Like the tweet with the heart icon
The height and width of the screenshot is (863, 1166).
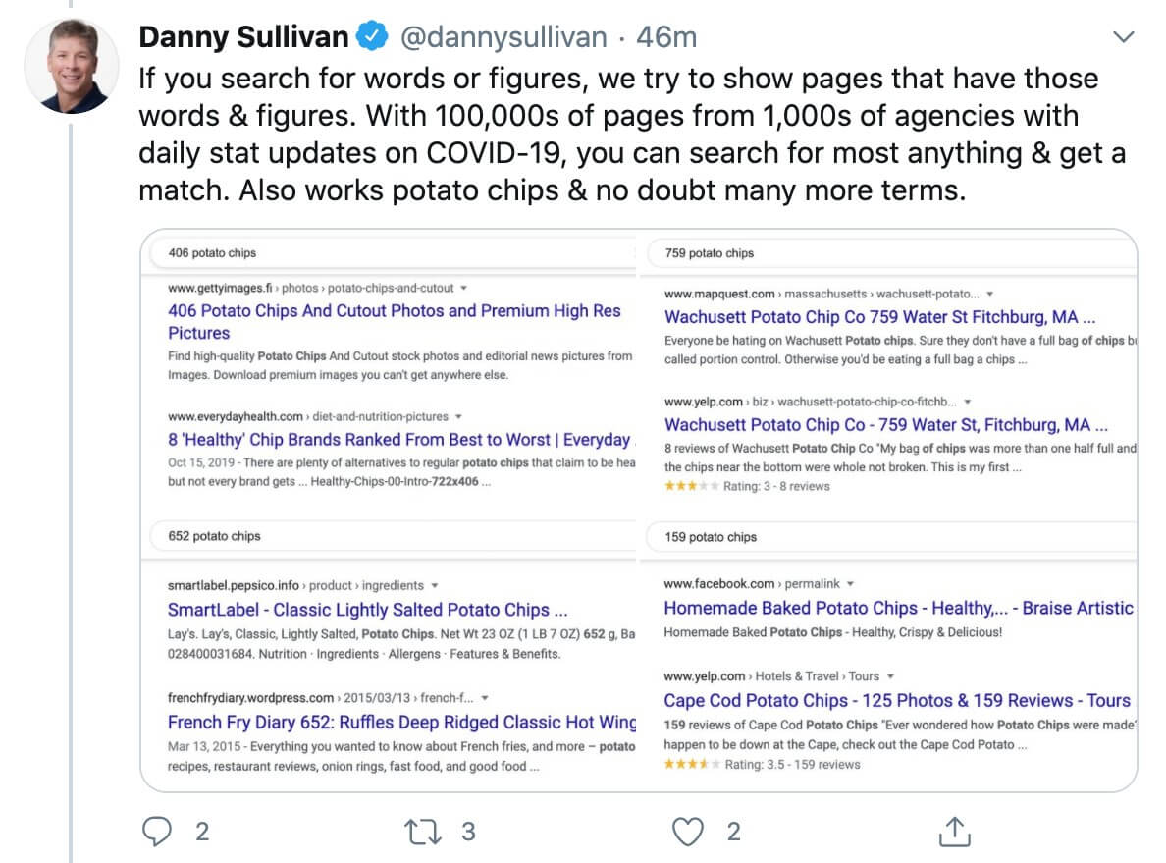(688, 831)
